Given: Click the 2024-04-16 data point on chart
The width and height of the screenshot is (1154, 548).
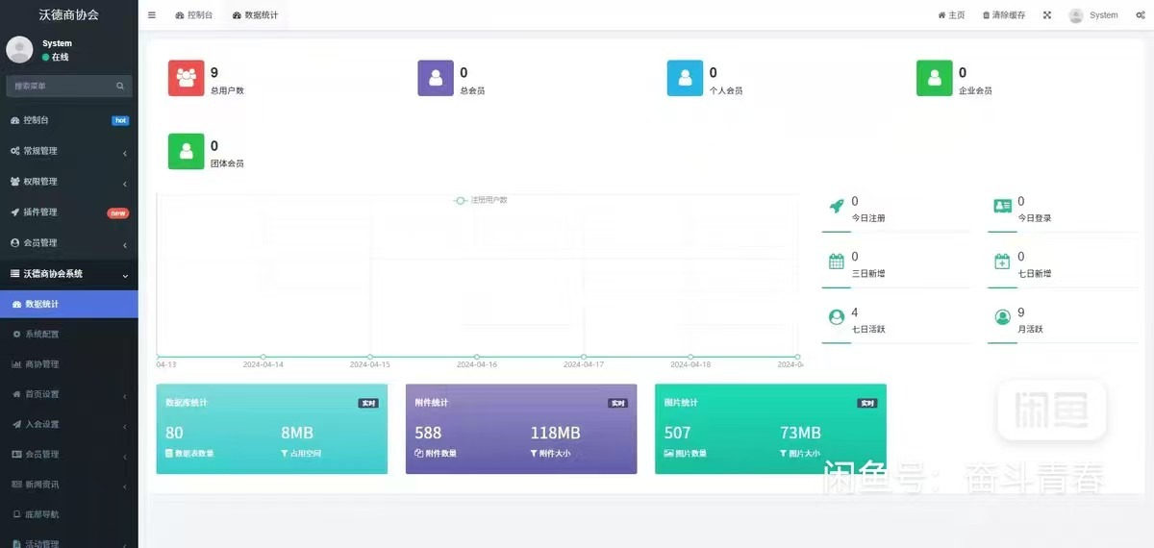Looking at the screenshot, I should tap(477, 357).
